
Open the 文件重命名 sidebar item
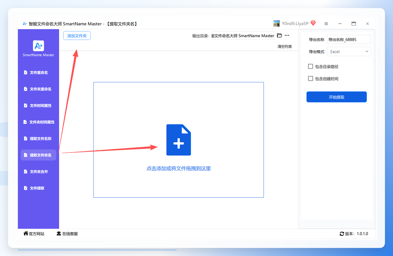(x=38, y=72)
